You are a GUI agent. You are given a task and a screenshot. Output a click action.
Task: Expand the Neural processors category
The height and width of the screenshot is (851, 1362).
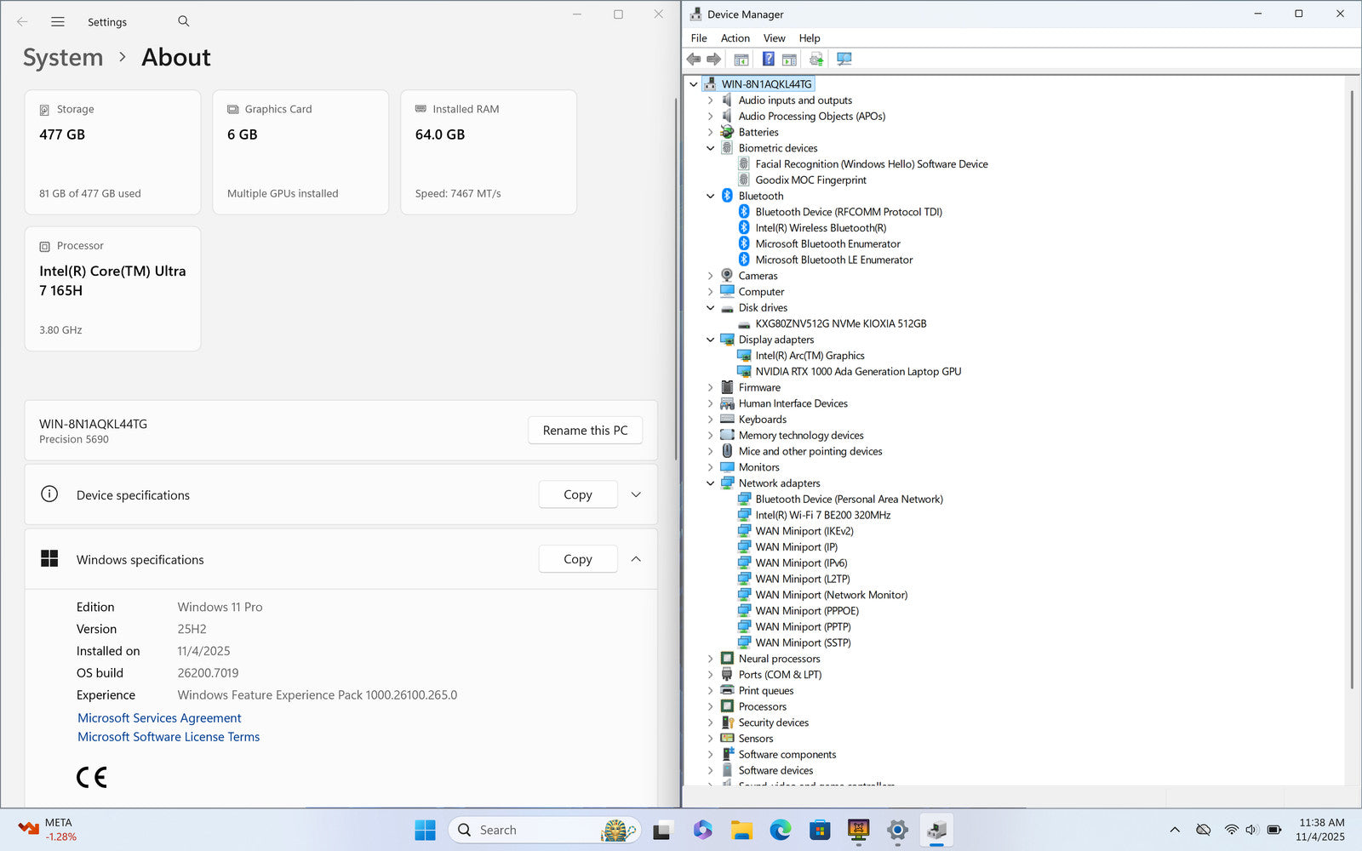pyautogui.click(x=711, y=659)
